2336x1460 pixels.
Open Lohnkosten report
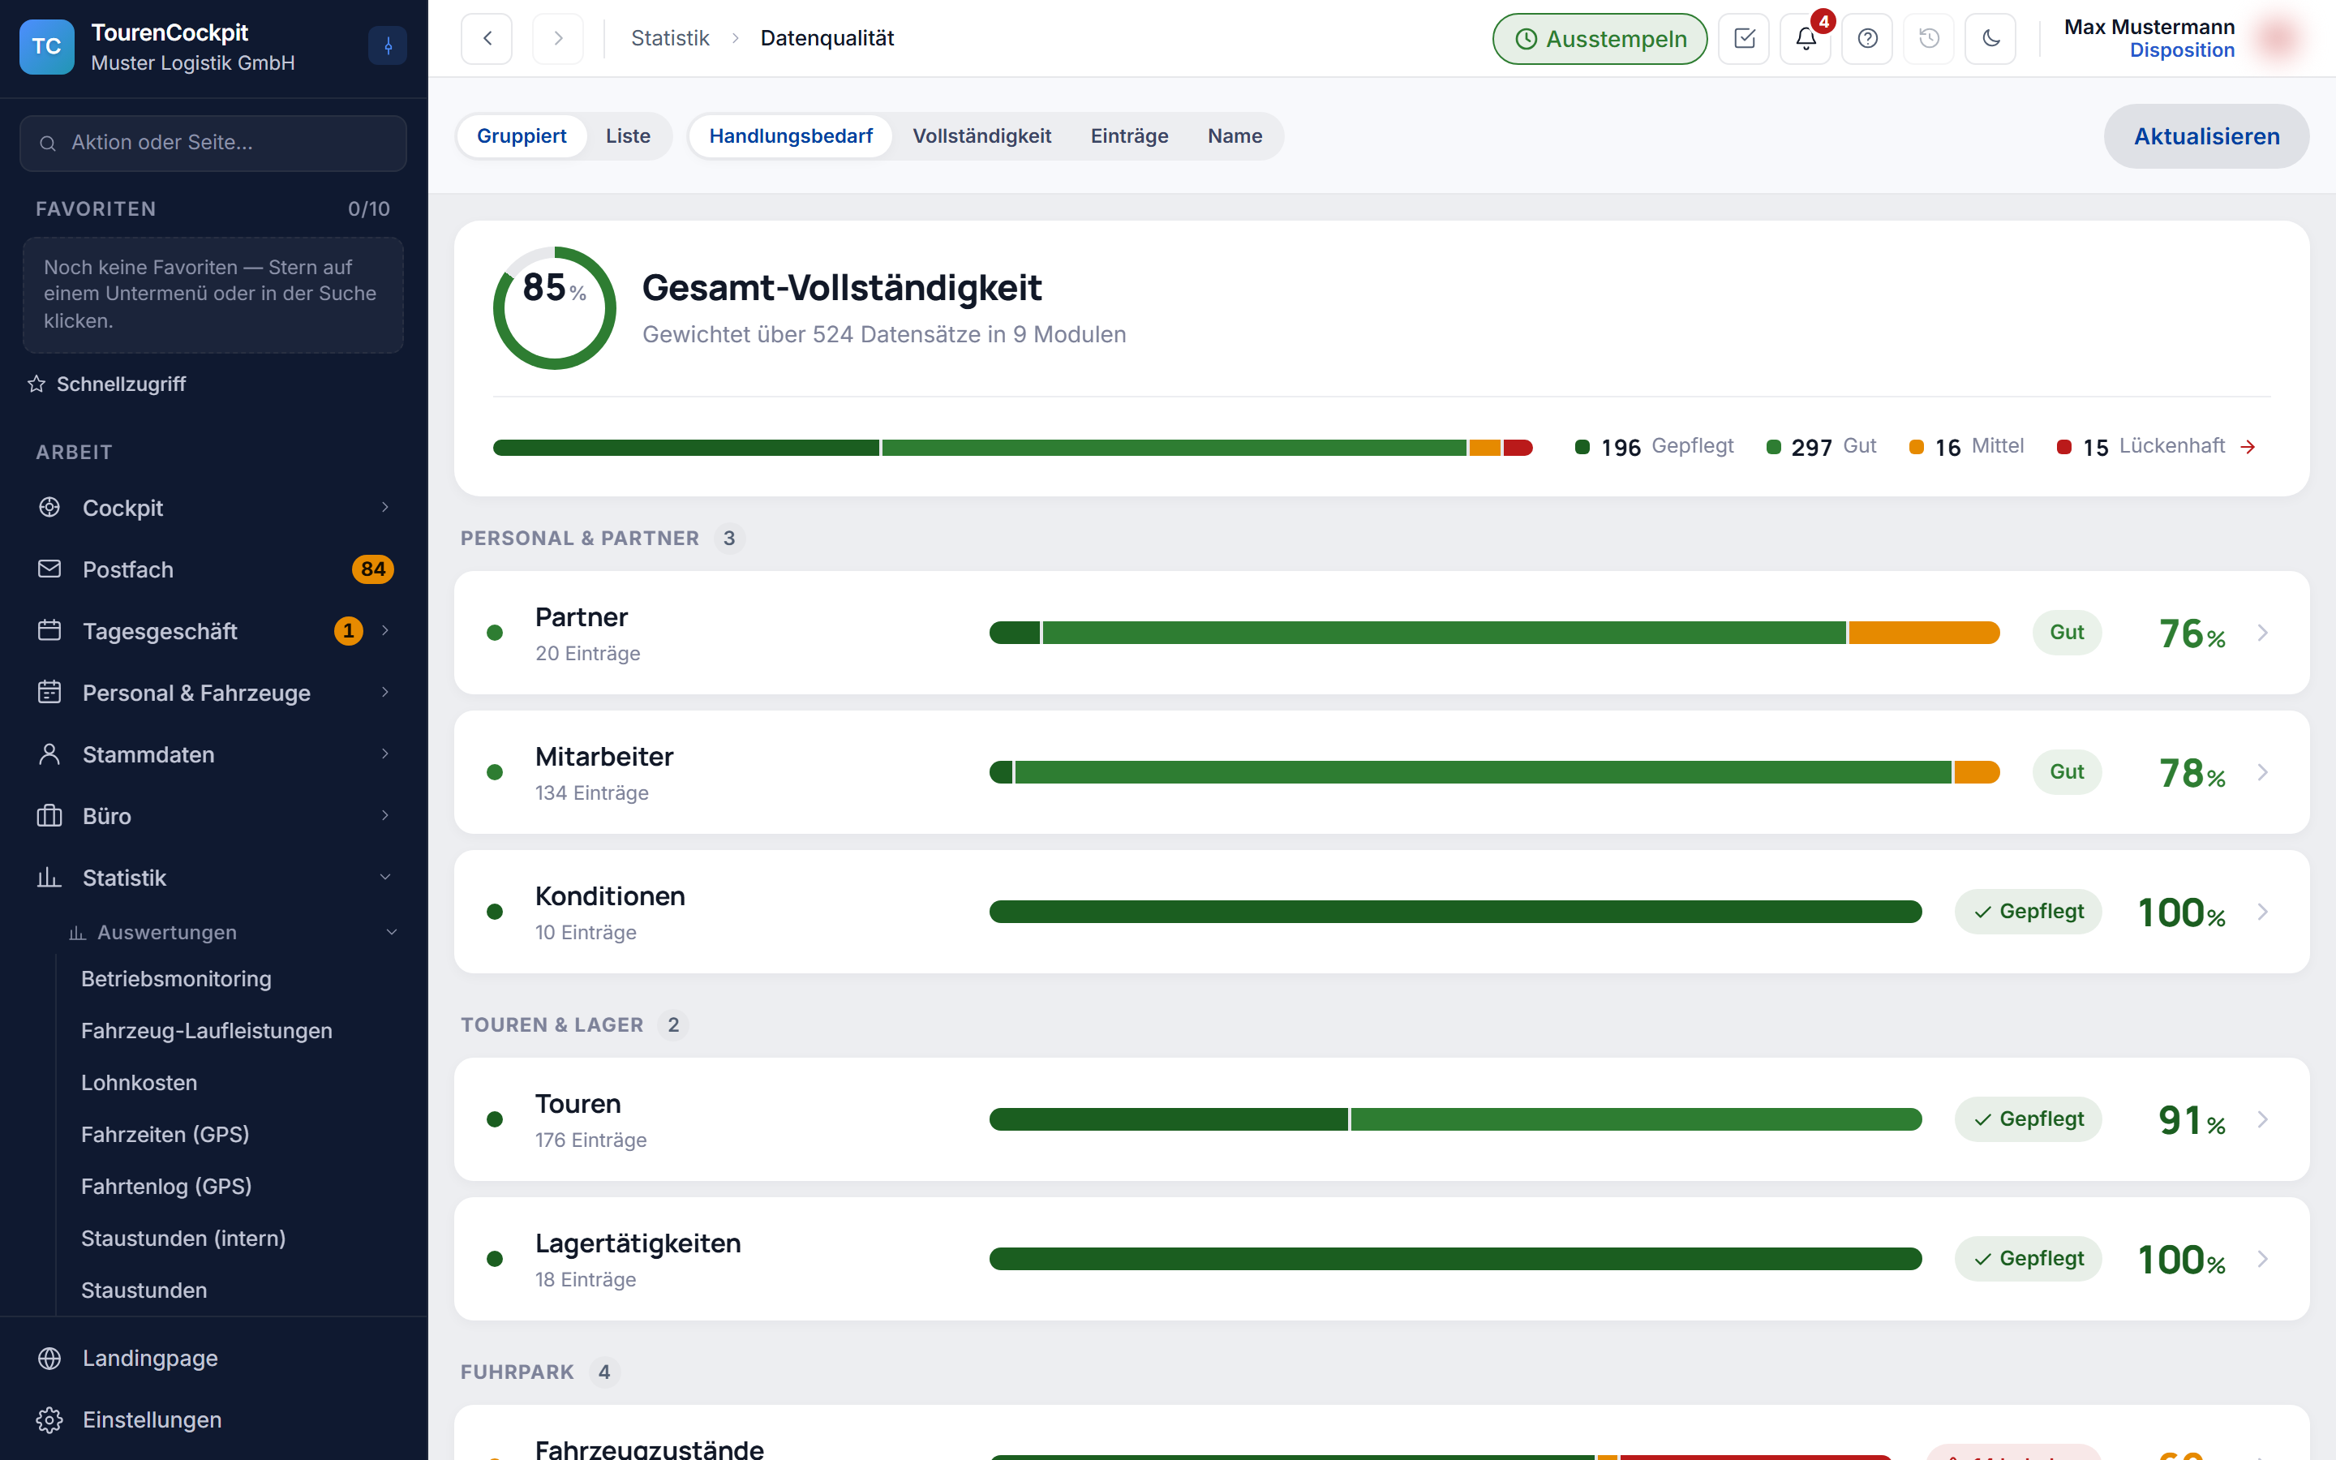[x=139, y=1084]
